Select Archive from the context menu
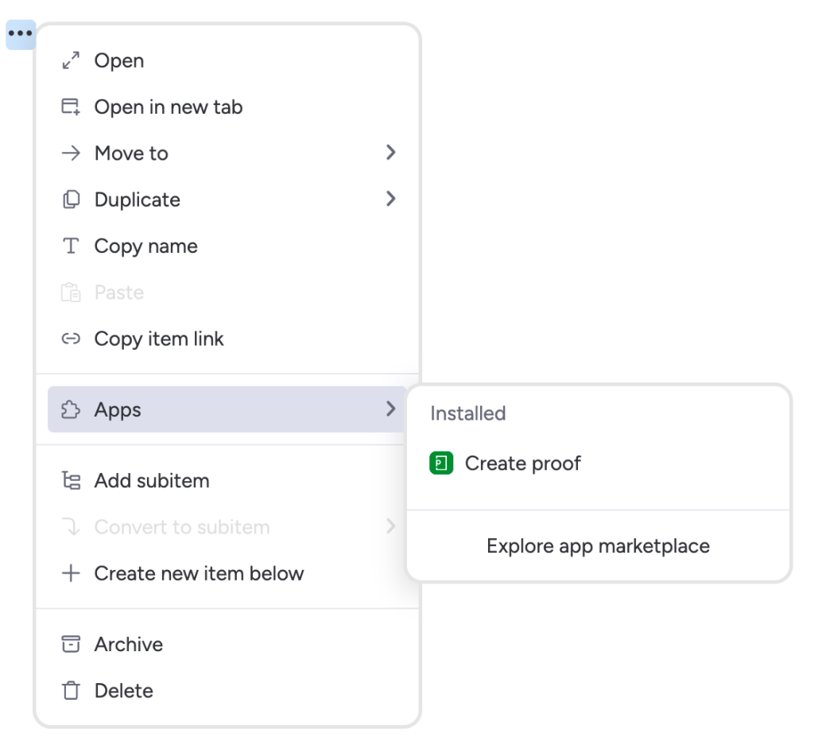The image size is (814, 749). [128, 644]
